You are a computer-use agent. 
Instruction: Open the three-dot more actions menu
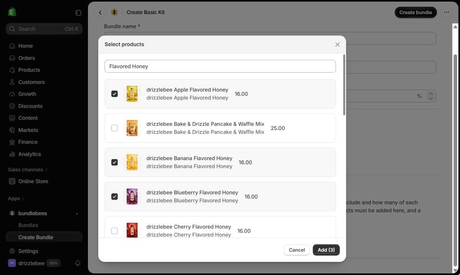tap(446, 12)
